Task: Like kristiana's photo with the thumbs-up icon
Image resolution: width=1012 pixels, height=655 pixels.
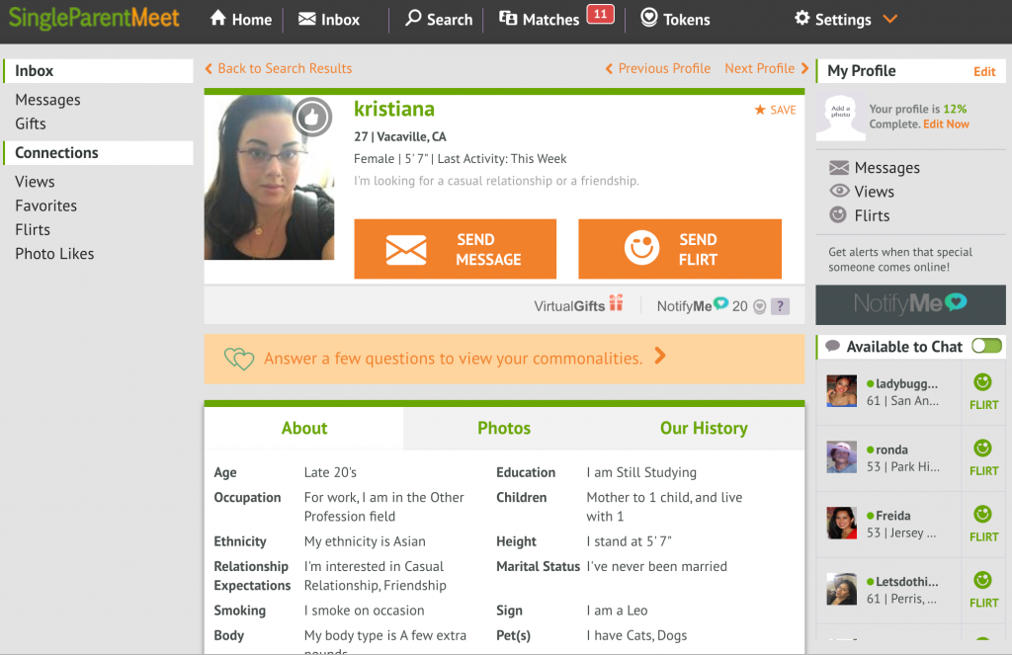Action: point(312,118)
